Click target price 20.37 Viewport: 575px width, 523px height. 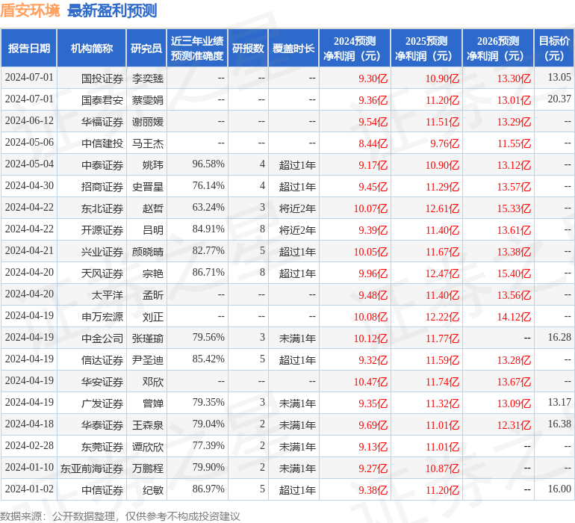tap(559, 99)
